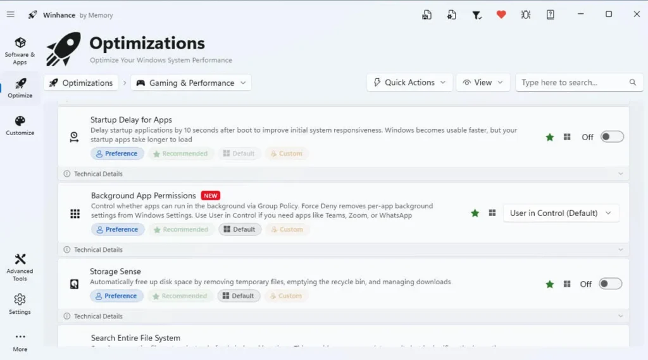Open the help icon in title bar
648x360 pixels.
pos(551,15)
